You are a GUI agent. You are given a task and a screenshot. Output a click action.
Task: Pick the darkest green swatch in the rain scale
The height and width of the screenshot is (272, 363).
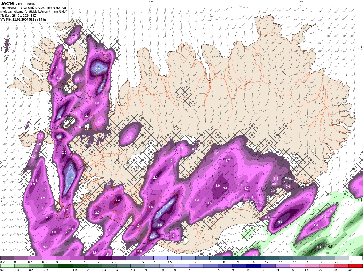66,266
